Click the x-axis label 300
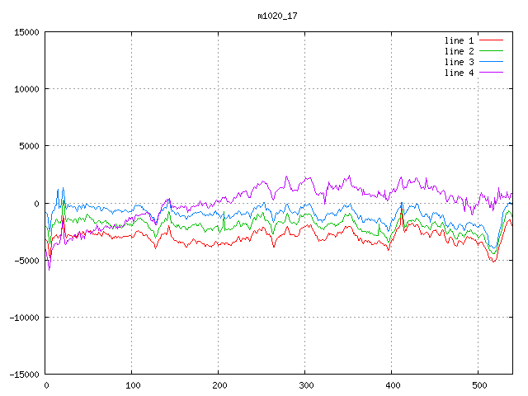This screenshot has height=396, width=528. click(306, 385)
